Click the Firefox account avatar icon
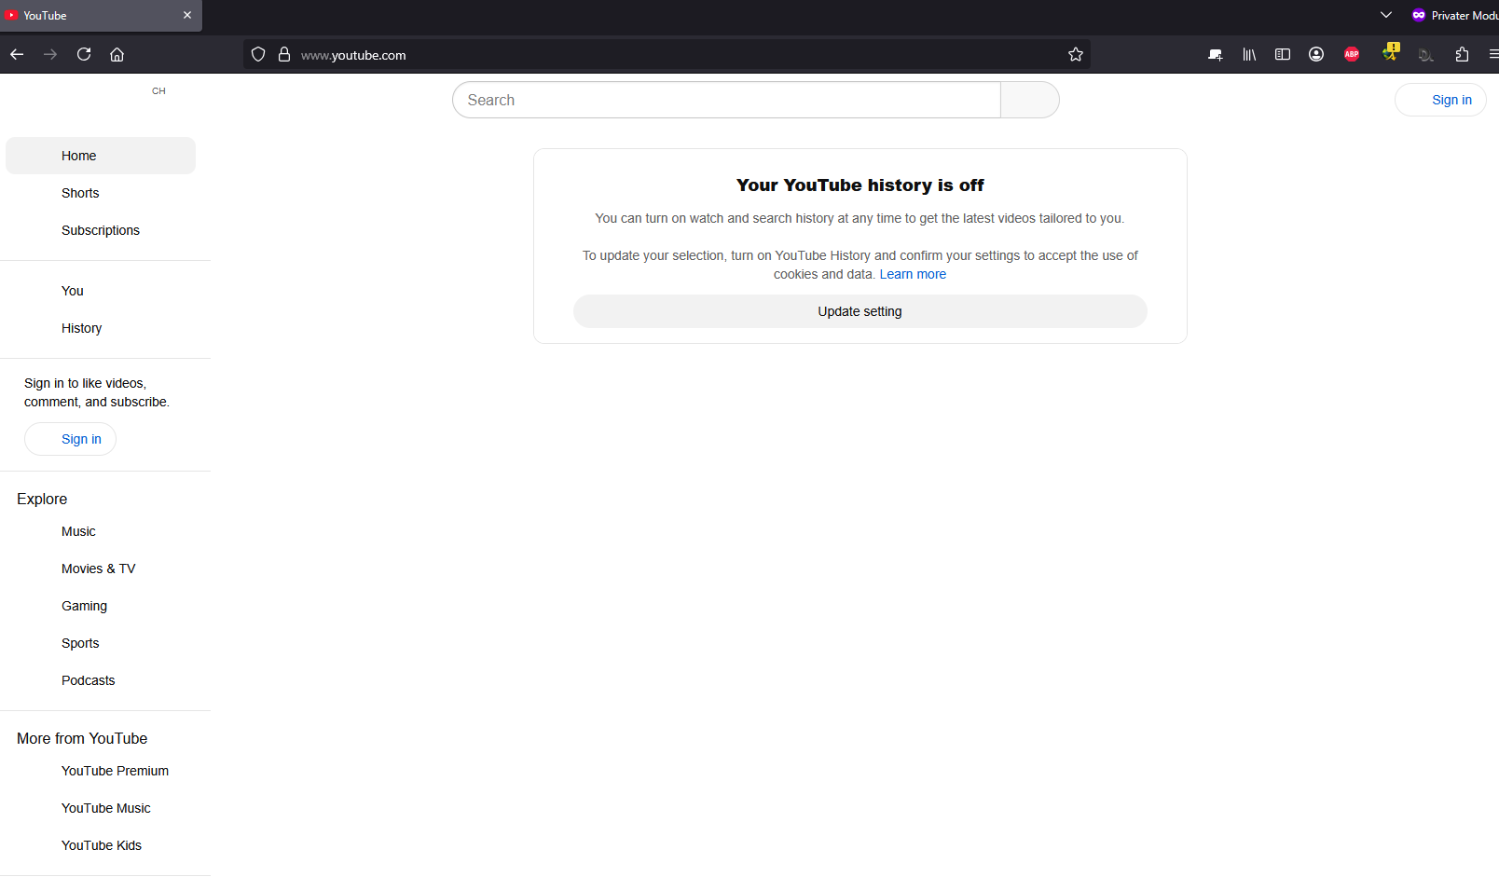1499x877 pixels. pyautogui.click(x=1316, y=54)
